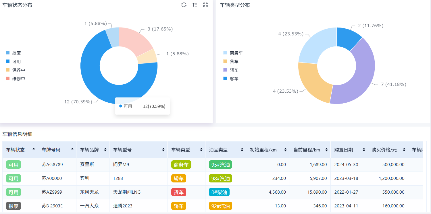Toggle 维修中 in the status legend
The height and width of the screenshot is (214, 431).
click(15, 79)
